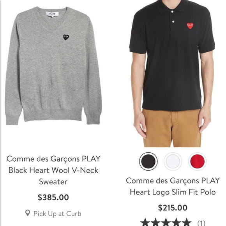Open the black polo shirt photo
The height and width of the screenshot is (226, 226).
tap(172, 74)
